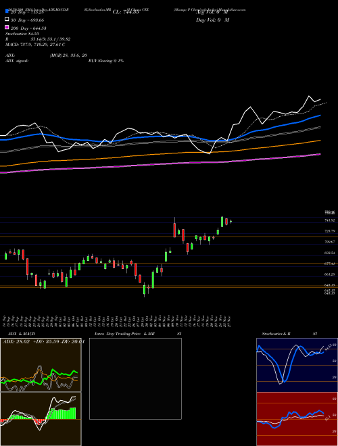The width and height of the screenshot is (338, 446).
Task: Open the red RSI mini chart
Action: click(x=297, y=419)
